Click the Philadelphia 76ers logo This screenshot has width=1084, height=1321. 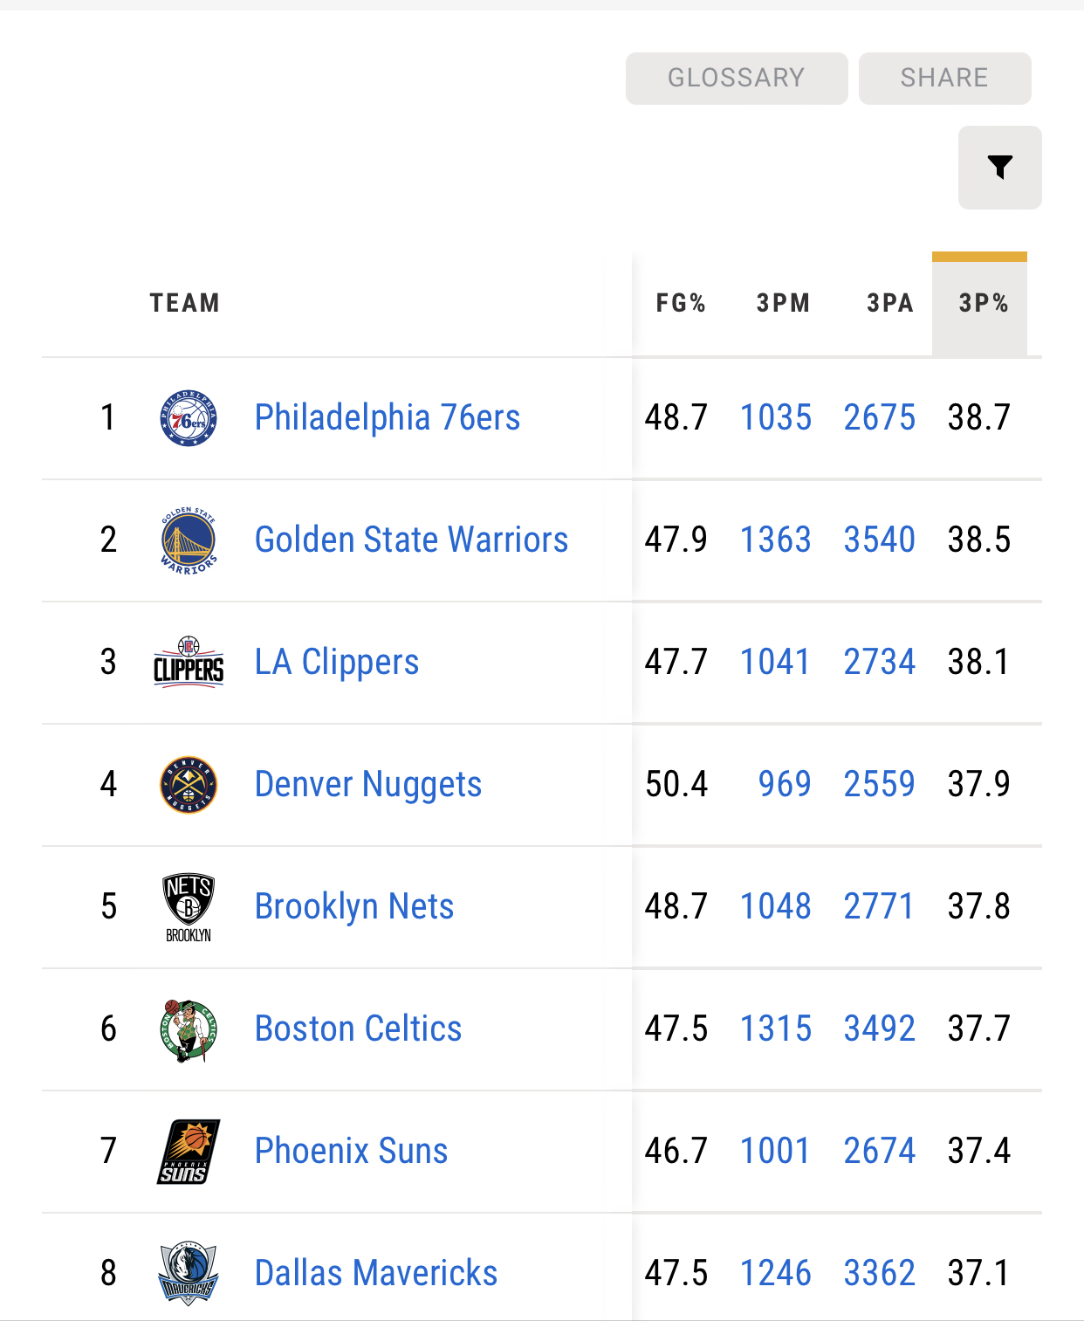click(189, 418)
